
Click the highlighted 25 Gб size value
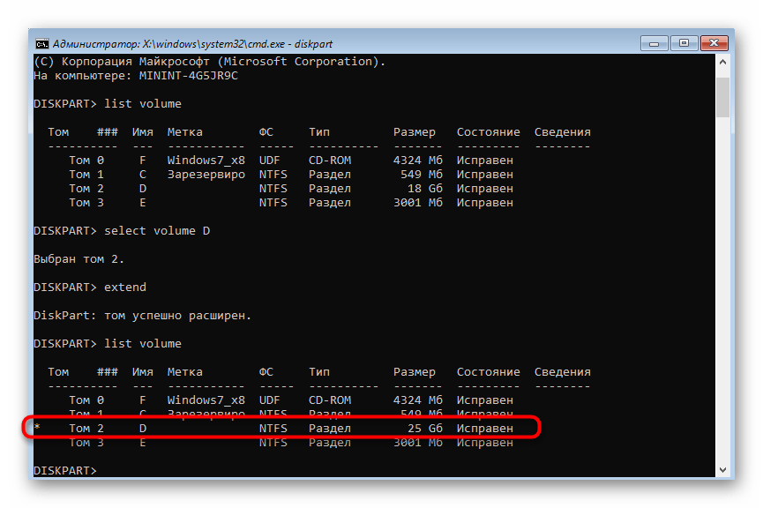coord(425,429)
